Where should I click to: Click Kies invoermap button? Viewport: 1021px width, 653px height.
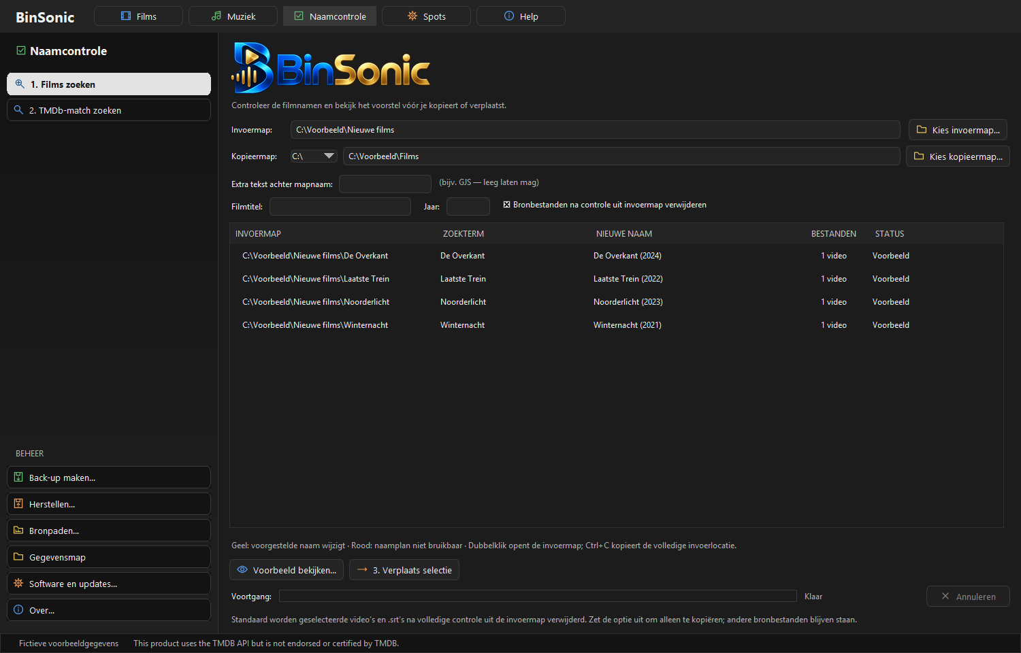pos(958,130)
